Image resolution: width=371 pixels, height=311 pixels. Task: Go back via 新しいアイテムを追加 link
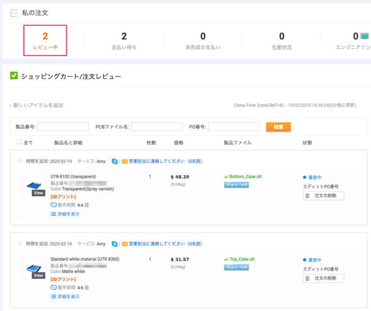click(36, 105)
